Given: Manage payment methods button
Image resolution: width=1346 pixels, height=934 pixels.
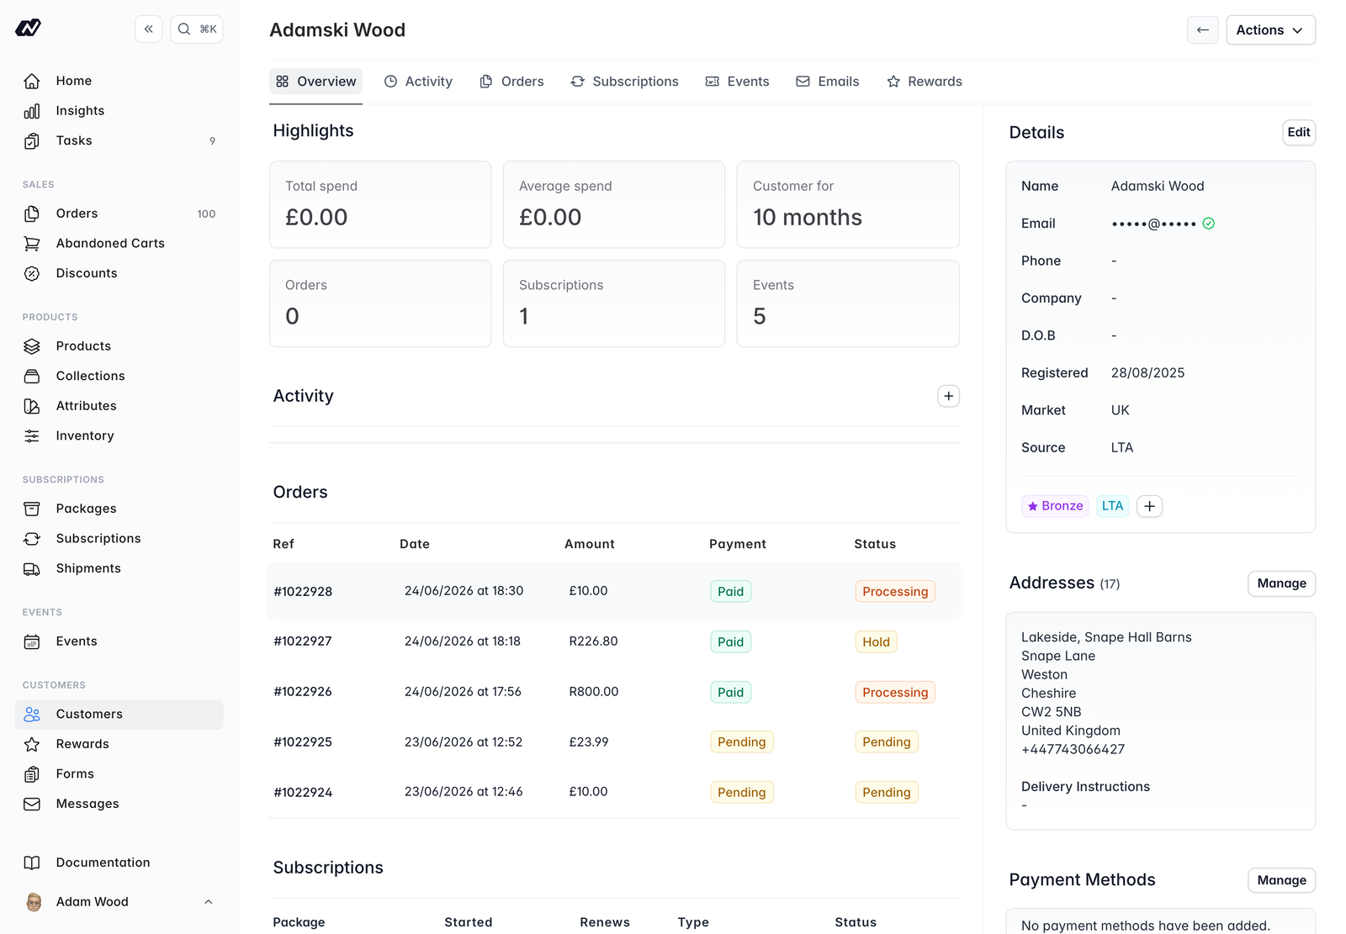Looking at the screenshot, I should [x=1281, y=880].
